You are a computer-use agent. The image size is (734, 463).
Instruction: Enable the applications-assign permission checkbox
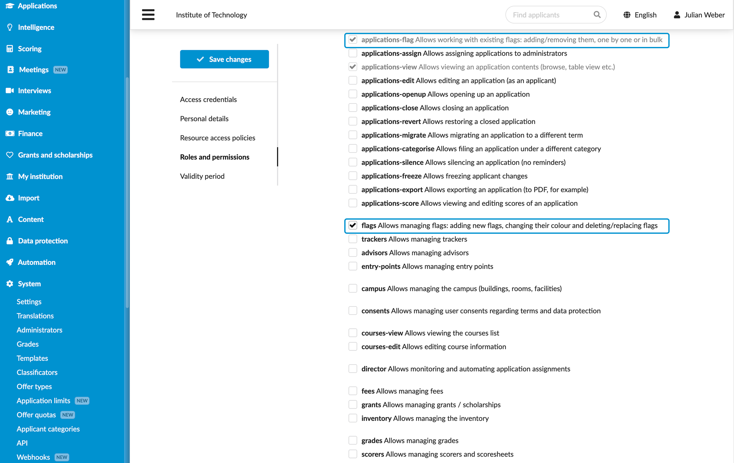(x=353, y=53)
